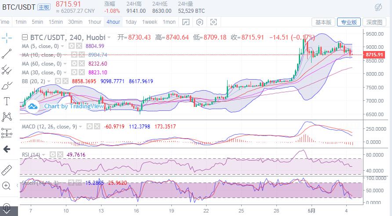
Task: Click the zoom in magnifier tool
Action: (x=6, y=186)
